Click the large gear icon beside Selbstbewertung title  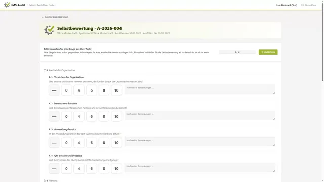[x=49, y=30]
